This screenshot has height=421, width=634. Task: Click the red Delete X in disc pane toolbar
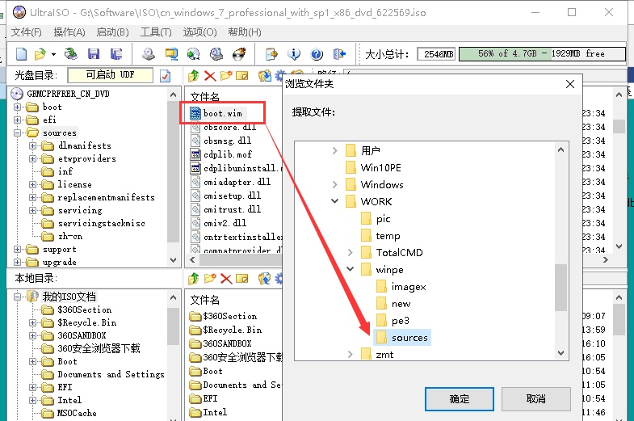[x=210, y=76]
